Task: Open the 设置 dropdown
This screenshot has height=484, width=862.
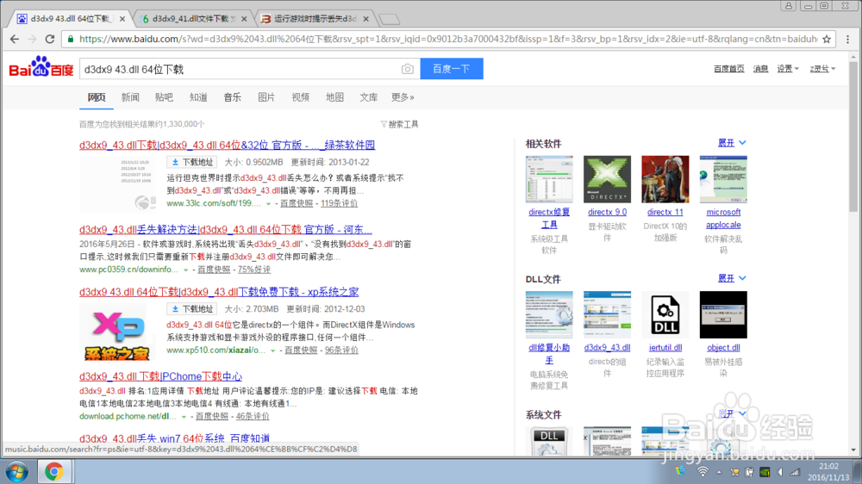Action: tap(787, 69)
